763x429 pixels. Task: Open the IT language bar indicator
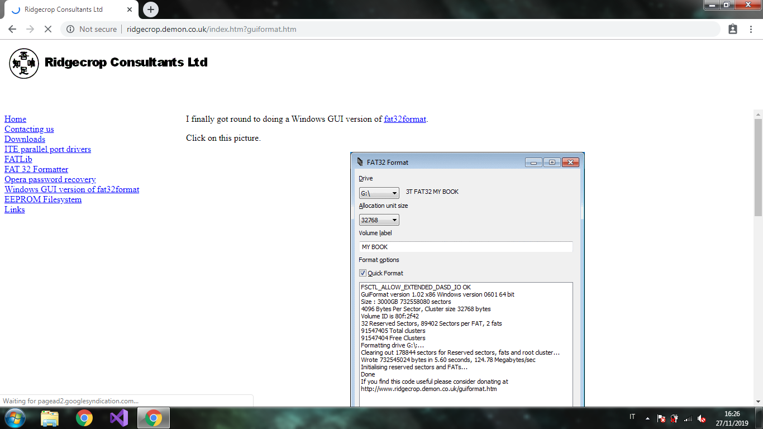[632, 417]
